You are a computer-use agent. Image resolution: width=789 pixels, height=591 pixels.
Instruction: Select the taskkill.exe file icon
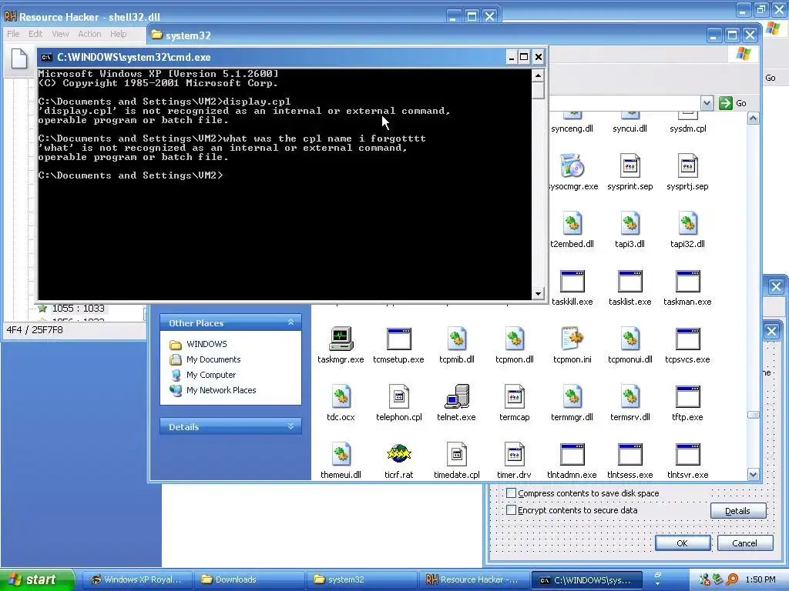point(572,281)
